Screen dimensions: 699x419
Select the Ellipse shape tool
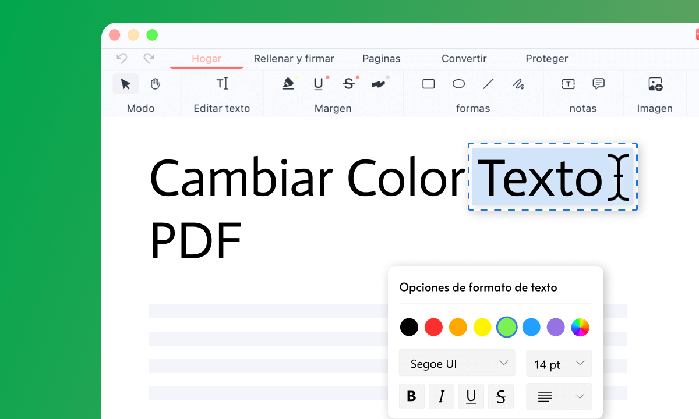click(x=458, y=84)
